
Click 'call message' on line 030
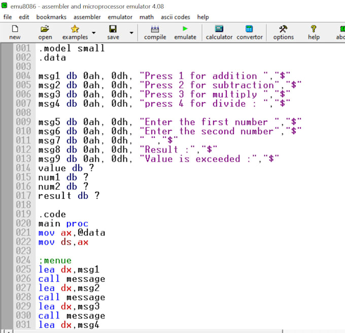[72, 316]
